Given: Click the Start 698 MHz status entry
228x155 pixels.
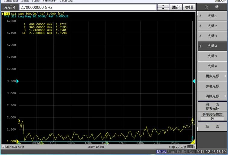Looking at the screenshot, I should point(14,147).
